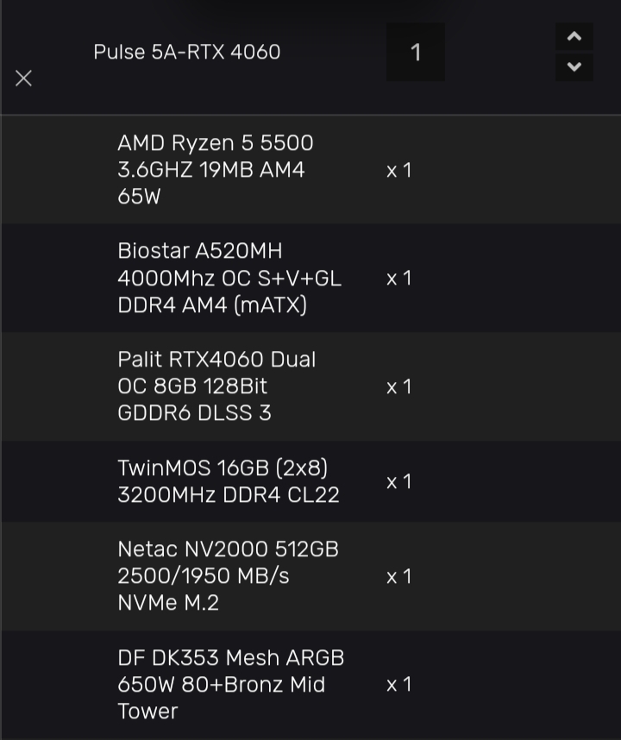Click header space between quantity box and arrows
The image size is (621, 740).
pos(500,53)
